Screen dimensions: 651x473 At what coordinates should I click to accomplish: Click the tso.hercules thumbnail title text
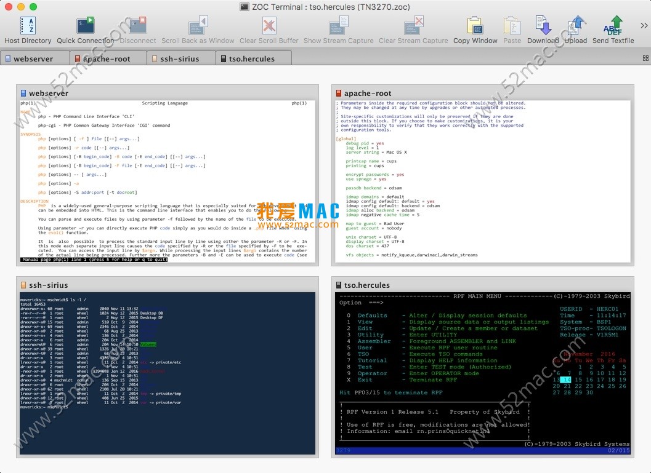point(366,285)
